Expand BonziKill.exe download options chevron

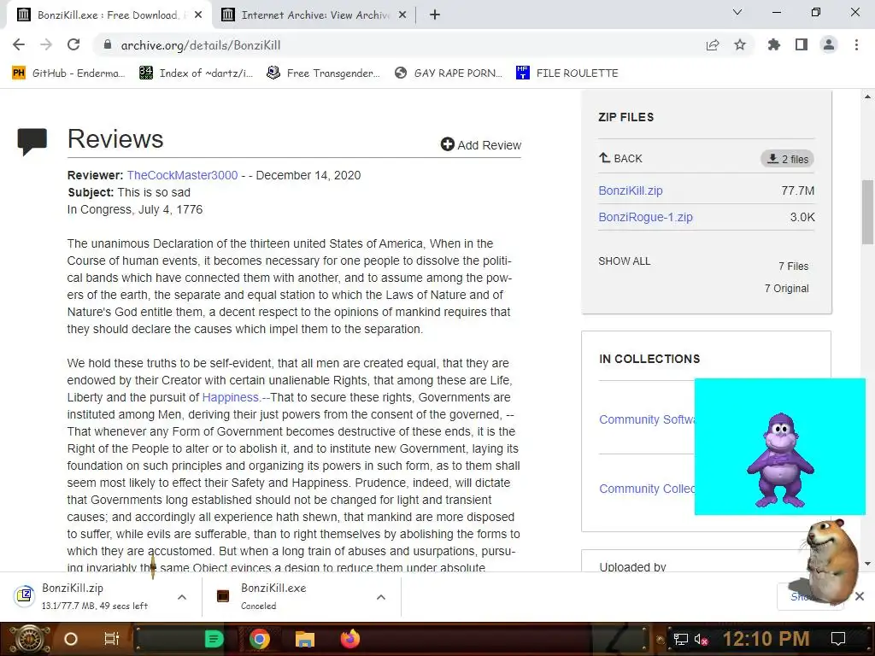point(381,597)
